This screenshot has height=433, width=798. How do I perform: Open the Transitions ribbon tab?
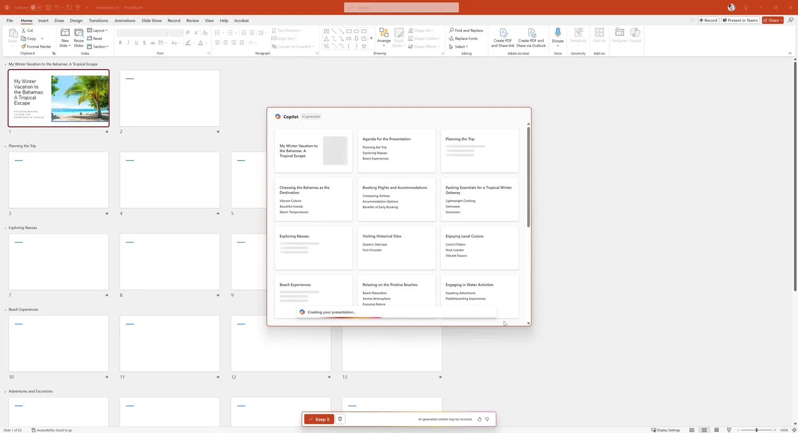(98, 21)
